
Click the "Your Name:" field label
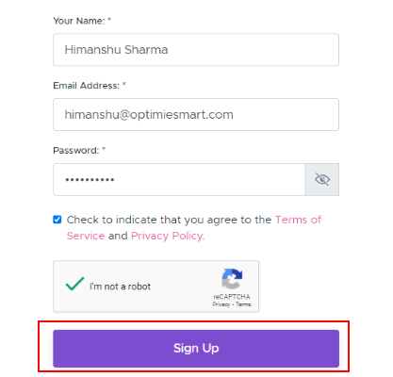pyautogui.click(x=79, y=21)
